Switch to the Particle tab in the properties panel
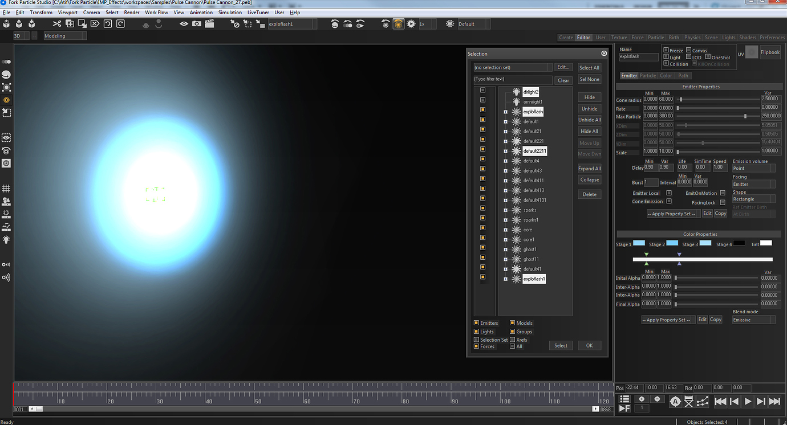Screen dimensions: 787x425 [648, 75]
